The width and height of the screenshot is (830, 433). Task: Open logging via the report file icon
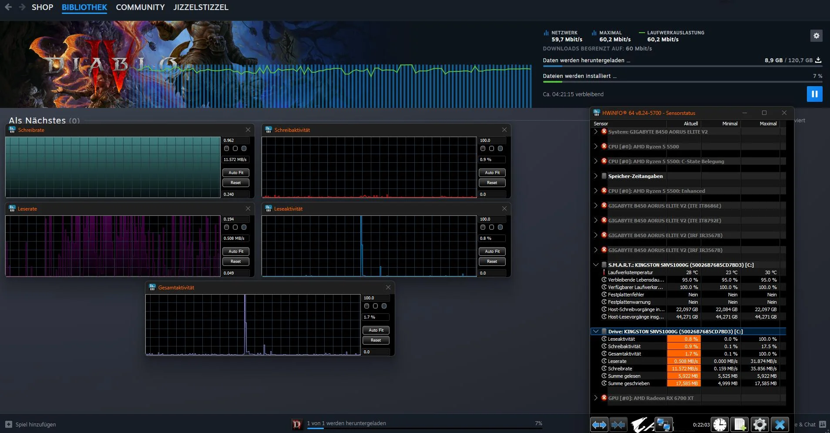point(739,424)
